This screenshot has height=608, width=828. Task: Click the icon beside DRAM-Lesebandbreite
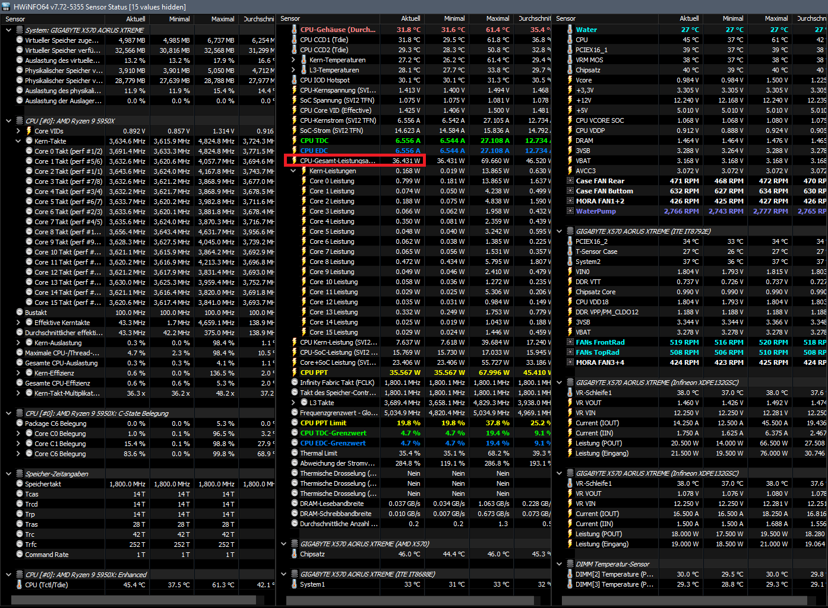tap(295, 504)
